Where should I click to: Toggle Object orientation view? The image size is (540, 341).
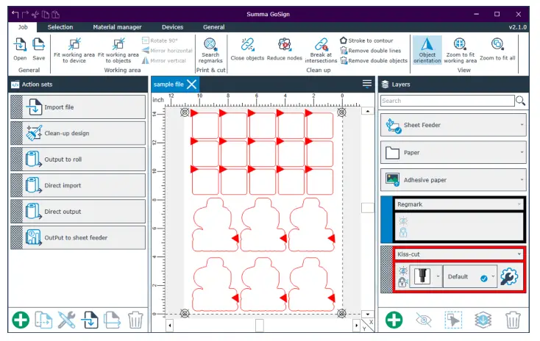point(427,50)
